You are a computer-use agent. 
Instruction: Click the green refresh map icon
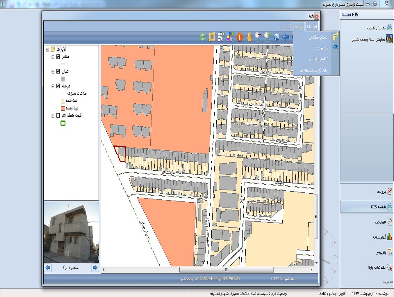pos(203,37)
